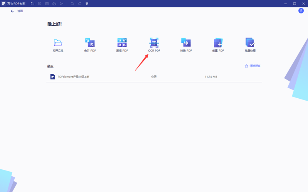
Task: Click the 清除所有 clear all link
Action: [x=253, y=66]
